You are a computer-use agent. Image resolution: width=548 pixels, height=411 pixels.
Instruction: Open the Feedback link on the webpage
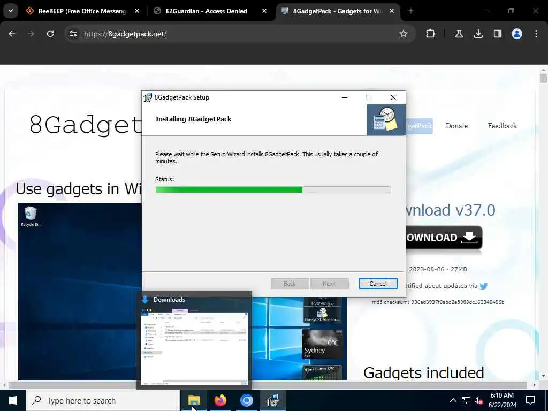[502, 126]
